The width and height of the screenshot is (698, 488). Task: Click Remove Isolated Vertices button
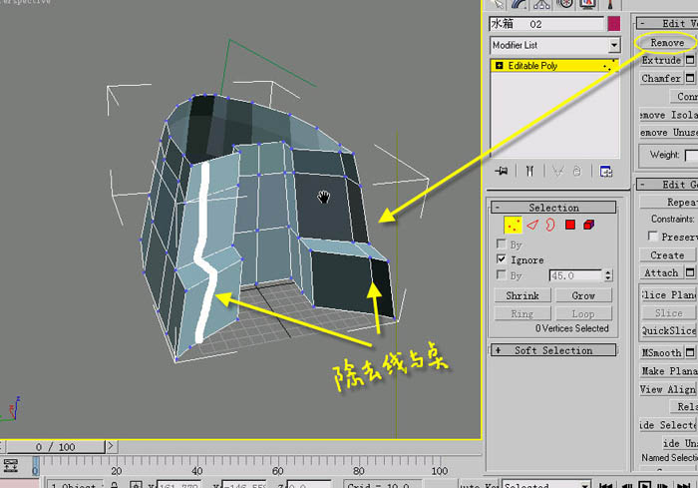tap(669, 115)
